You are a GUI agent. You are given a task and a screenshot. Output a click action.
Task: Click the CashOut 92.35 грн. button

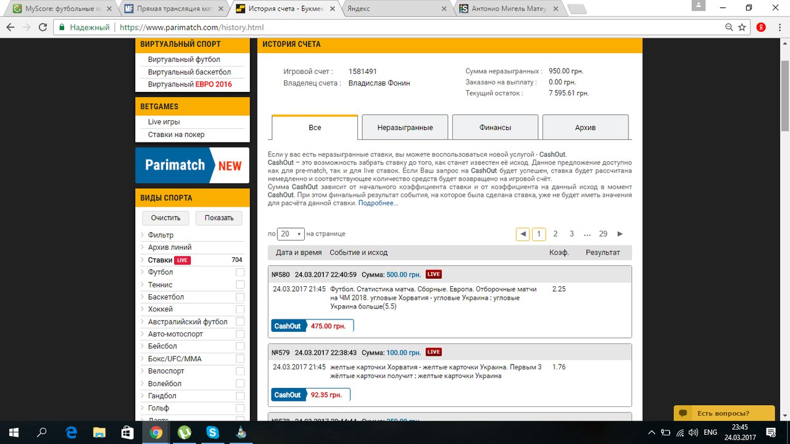click(310, 395)
